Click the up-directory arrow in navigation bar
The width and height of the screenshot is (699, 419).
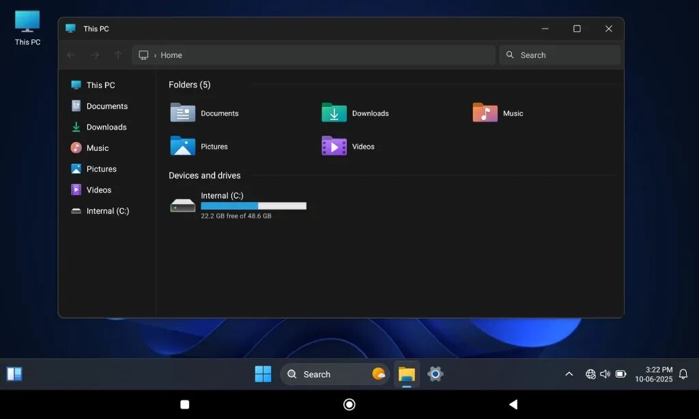(x=118, y=55)
